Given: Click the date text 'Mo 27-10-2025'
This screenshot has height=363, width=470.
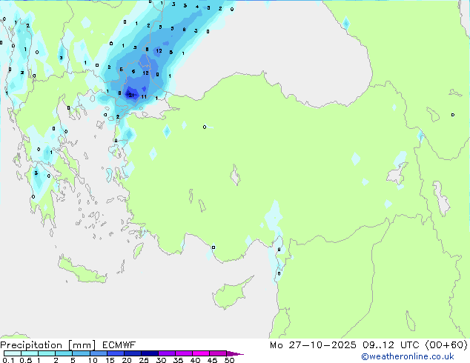Looking at the screenshot, I should (x=313, y=345).
